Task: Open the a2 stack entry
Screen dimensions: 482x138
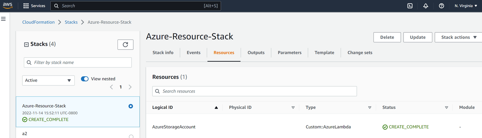Action: (x=25, y=134)
